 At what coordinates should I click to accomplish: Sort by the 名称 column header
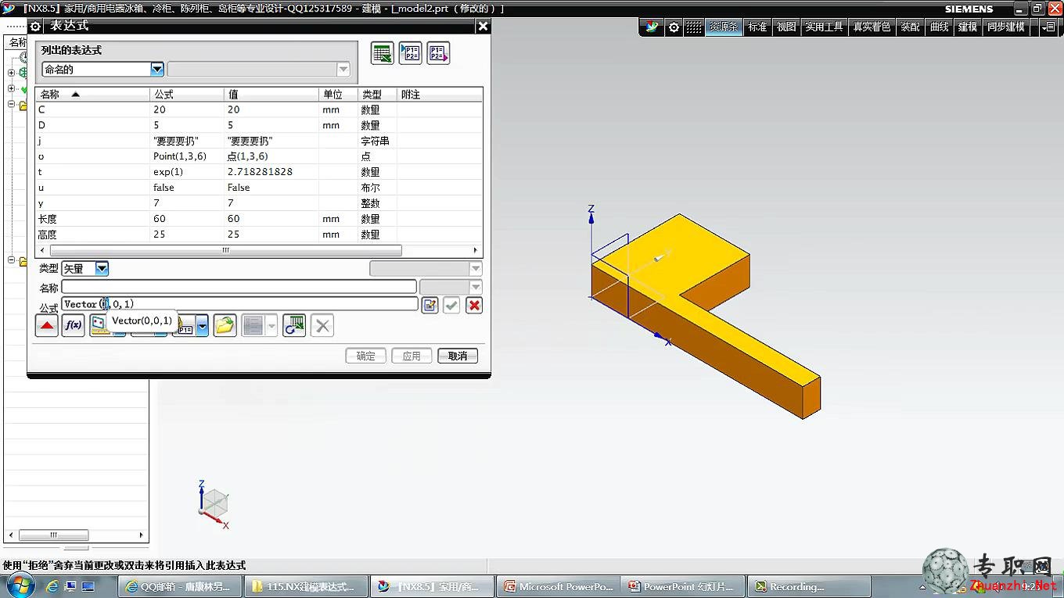point(92,95)
